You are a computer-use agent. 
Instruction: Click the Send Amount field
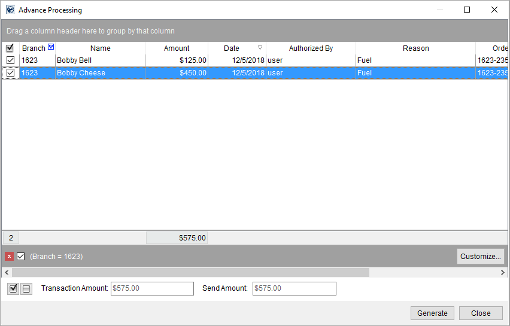(x=294, y=288)
